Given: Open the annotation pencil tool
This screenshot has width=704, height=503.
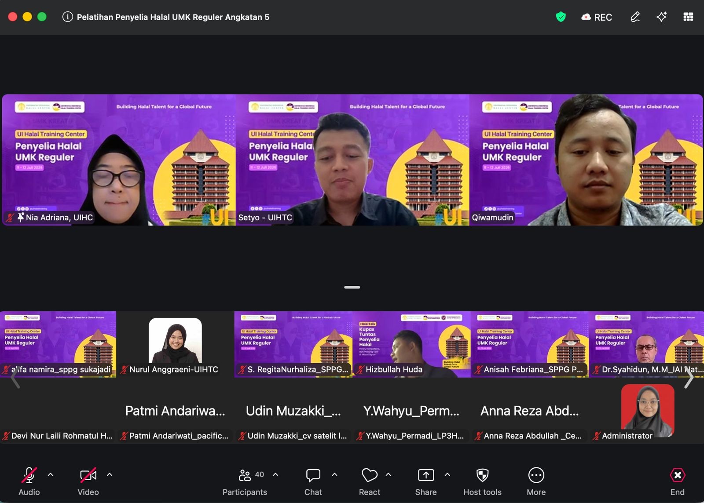Looking at the screenshot, I should [635, 17].
